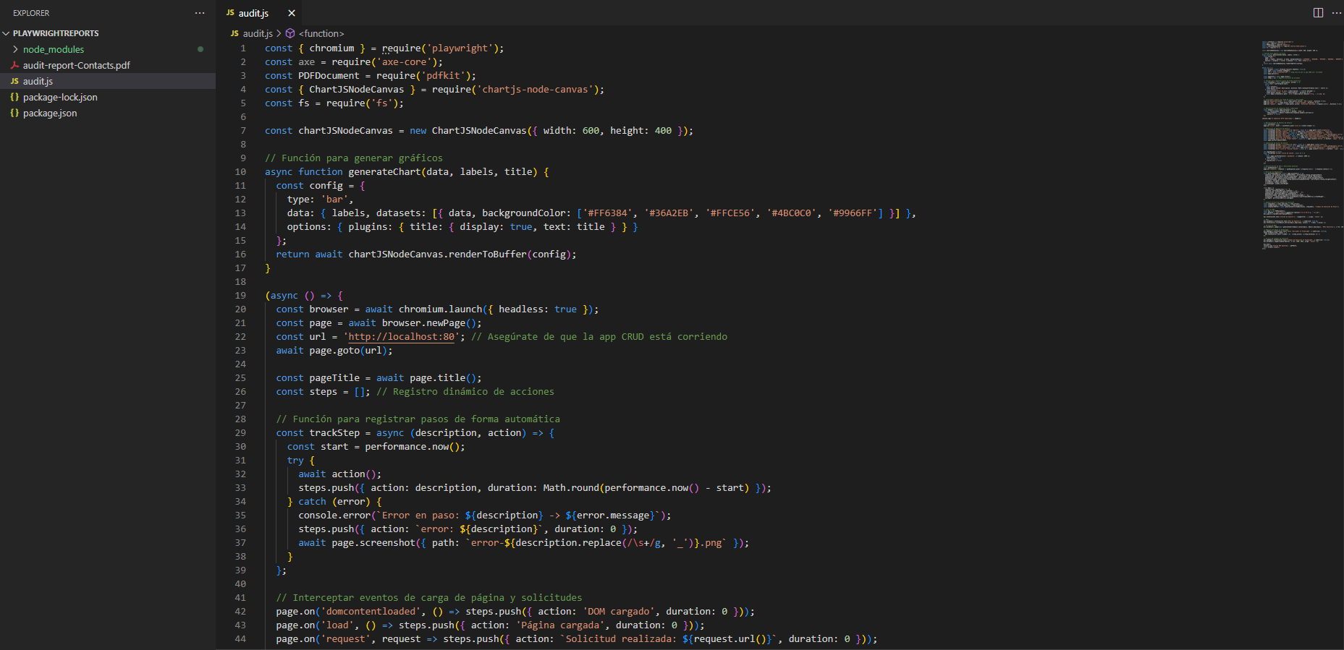Follow the http://localhost:80 link in code
Viewport: 1344px width, 650px height.
click(x=402, y=337)
